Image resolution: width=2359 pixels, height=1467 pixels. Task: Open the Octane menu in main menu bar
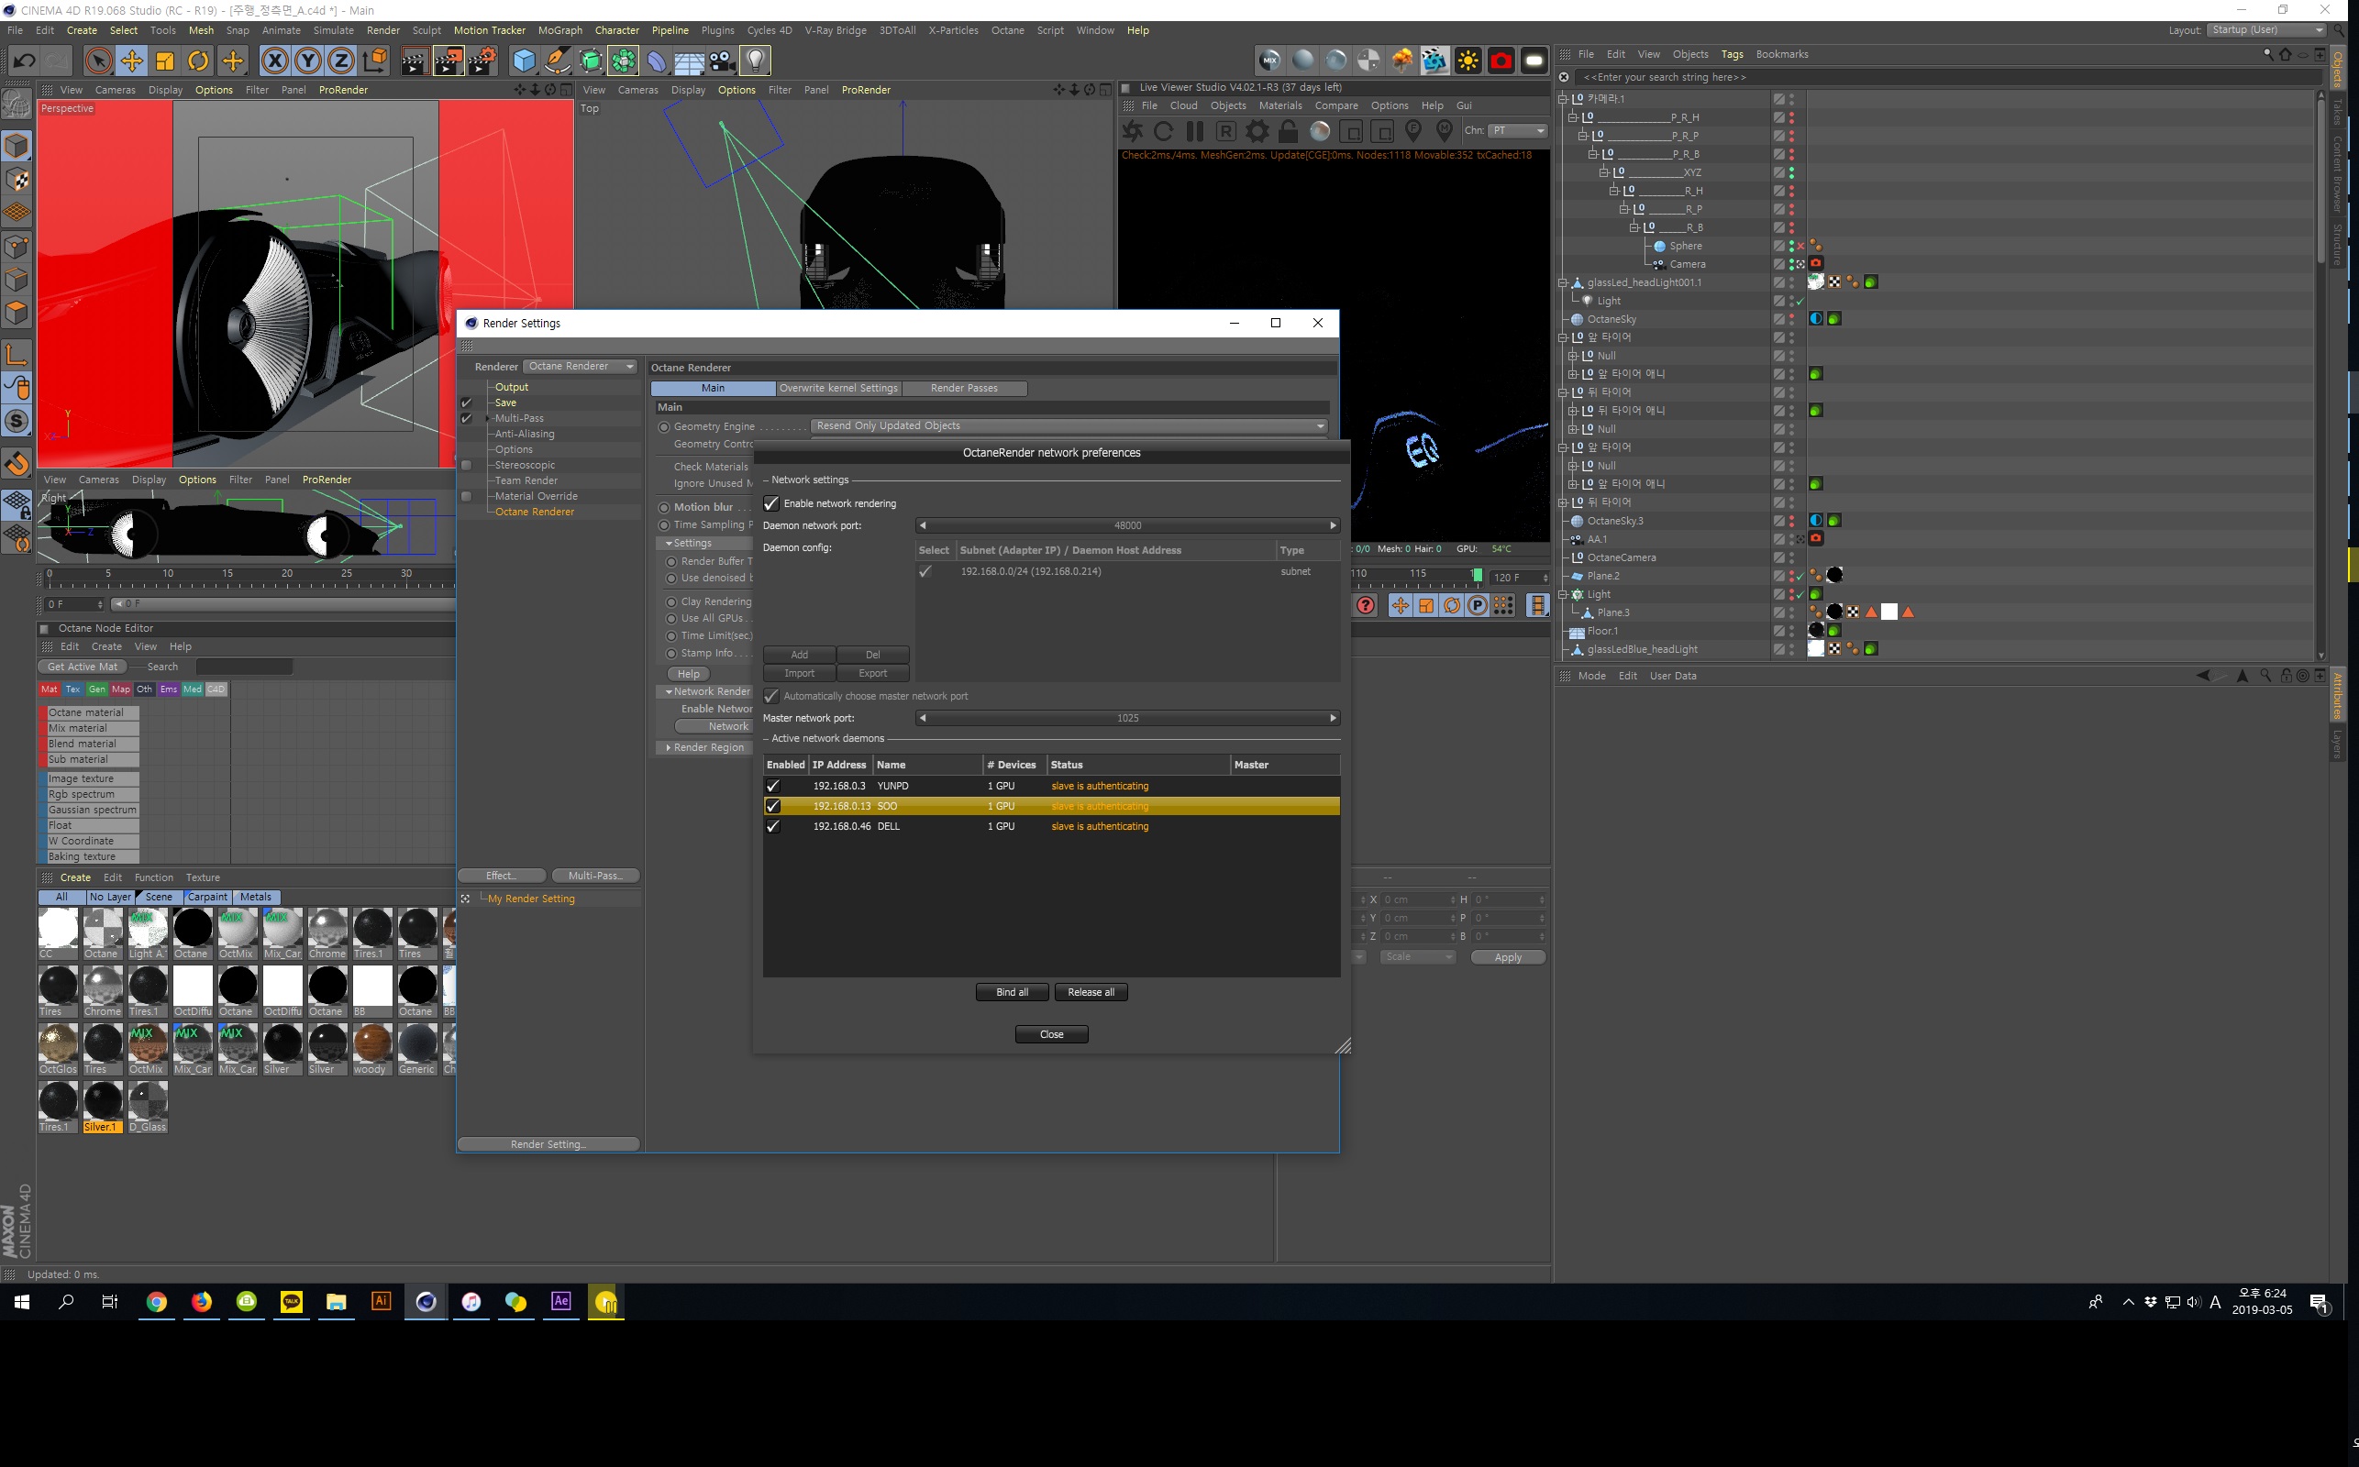(x=1007, y=30)
